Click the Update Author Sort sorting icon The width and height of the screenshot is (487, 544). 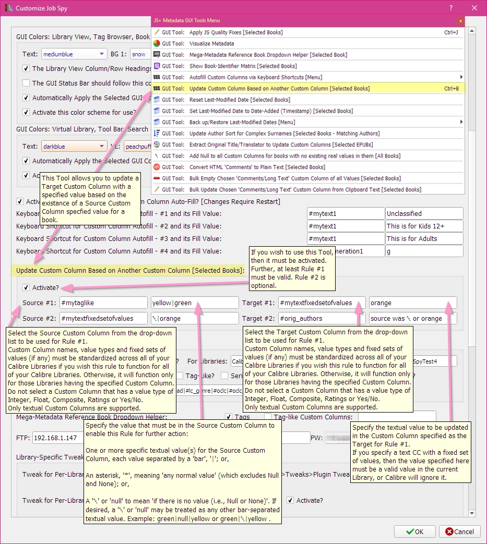157,133
